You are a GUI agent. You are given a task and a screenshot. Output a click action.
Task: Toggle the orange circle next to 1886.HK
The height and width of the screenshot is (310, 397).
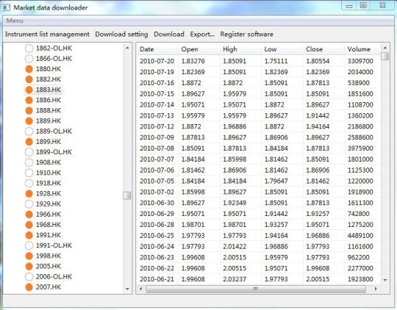(x=29, y=100)
